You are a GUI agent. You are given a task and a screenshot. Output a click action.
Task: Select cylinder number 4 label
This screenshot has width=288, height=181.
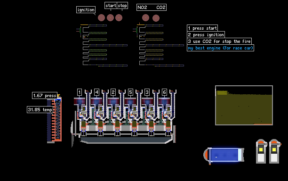[x=96, y=92]
